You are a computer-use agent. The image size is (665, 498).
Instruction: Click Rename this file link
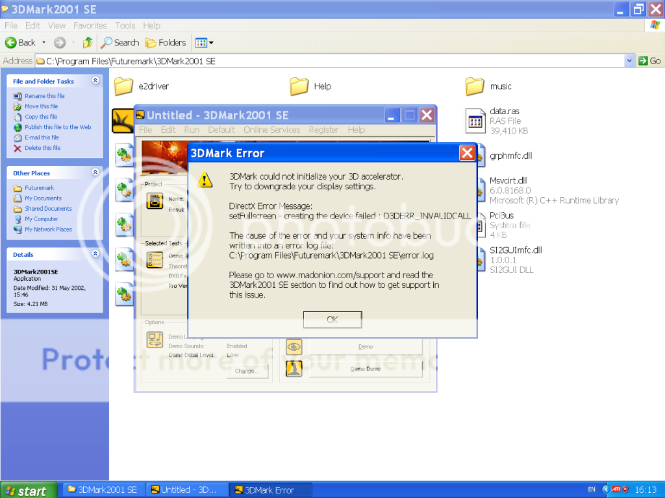click(x=44, y=96)
